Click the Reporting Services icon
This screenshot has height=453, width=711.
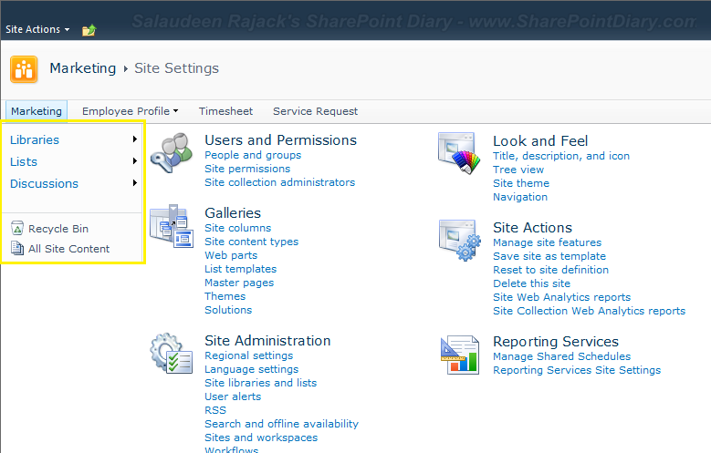click(x=459, y=355)
